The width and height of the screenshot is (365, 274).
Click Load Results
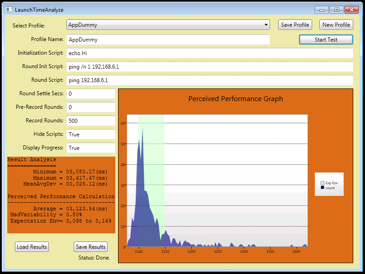(32, 246)
